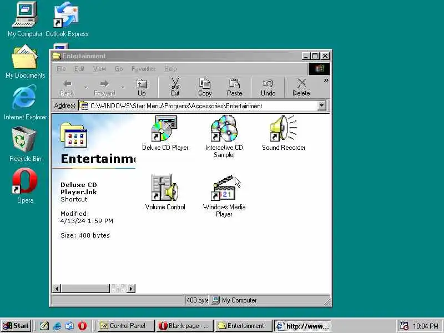Image resolution: width=444 pixels, height=333 pixels.
Task: Launch Outlook Express from quick launch
Action: tap(69, 326)
